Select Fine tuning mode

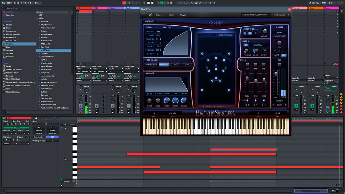click(x=283, y=55)
